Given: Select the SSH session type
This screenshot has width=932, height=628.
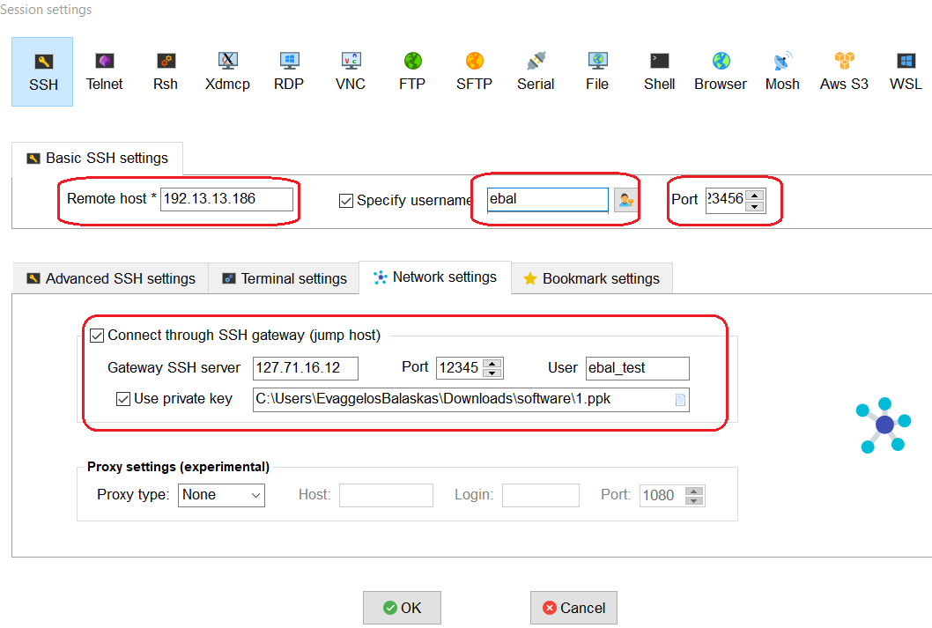Looking at the screenshot, I should coord(41,70).
